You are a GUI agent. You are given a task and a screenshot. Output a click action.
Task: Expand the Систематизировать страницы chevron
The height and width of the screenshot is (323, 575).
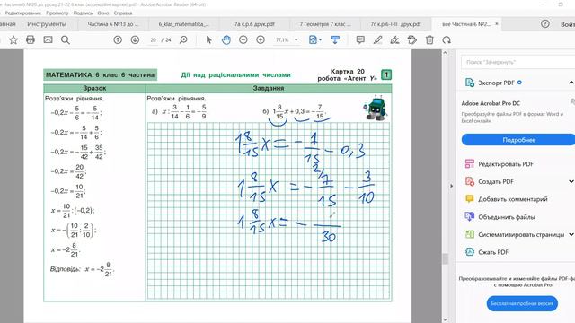(571, 235)
